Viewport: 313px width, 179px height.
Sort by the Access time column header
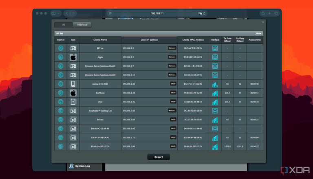(x=254, y=40)
